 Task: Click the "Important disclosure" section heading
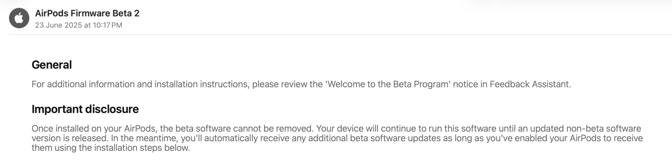pos(85,109)
